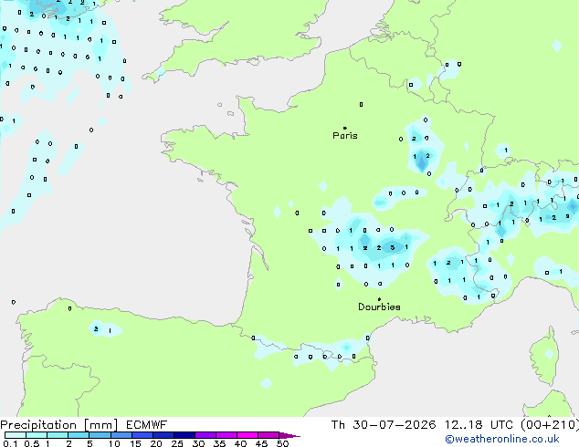Click the '30' legend scale label
Viewport: 579px width, 447px height.
pos(198,443)
